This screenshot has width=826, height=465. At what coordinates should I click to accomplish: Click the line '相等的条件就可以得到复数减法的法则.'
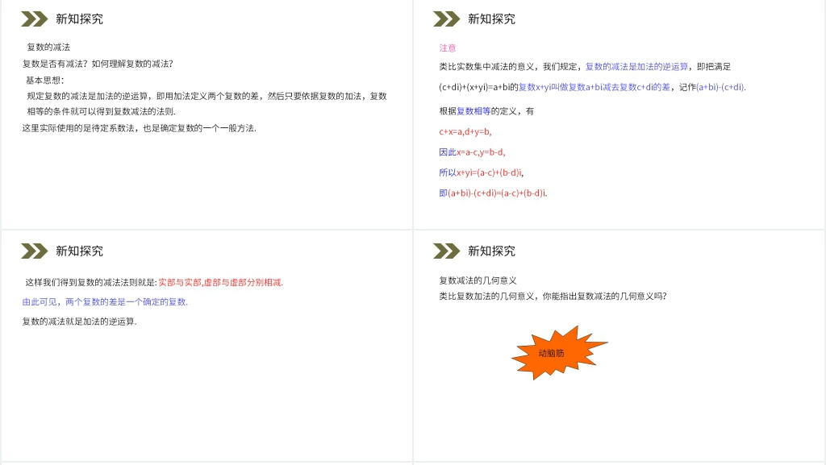pos(101,111)
